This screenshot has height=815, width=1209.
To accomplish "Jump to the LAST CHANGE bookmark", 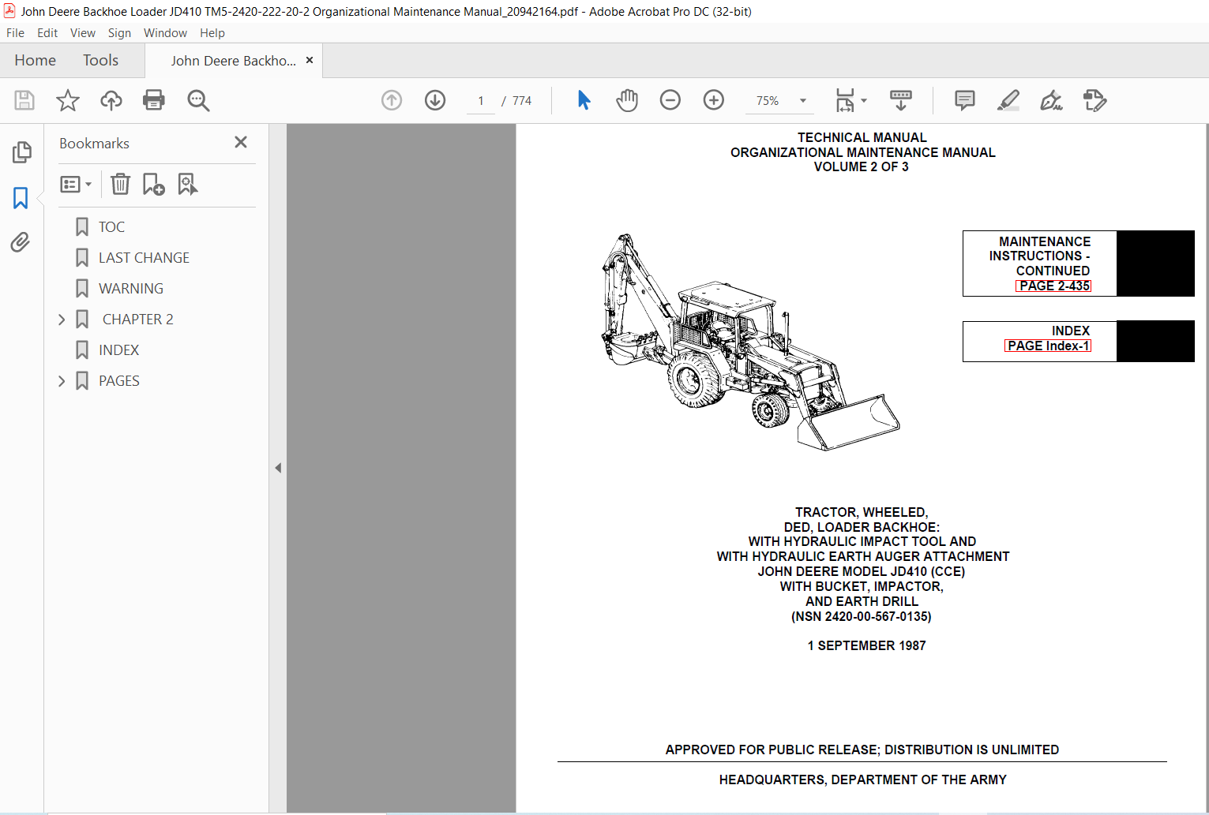I will [144, 258].
